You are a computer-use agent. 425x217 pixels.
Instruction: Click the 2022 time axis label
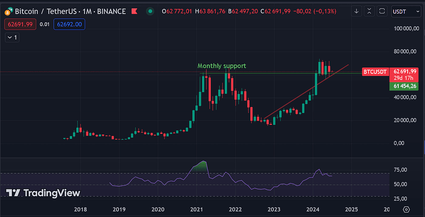tap(235, 209)
